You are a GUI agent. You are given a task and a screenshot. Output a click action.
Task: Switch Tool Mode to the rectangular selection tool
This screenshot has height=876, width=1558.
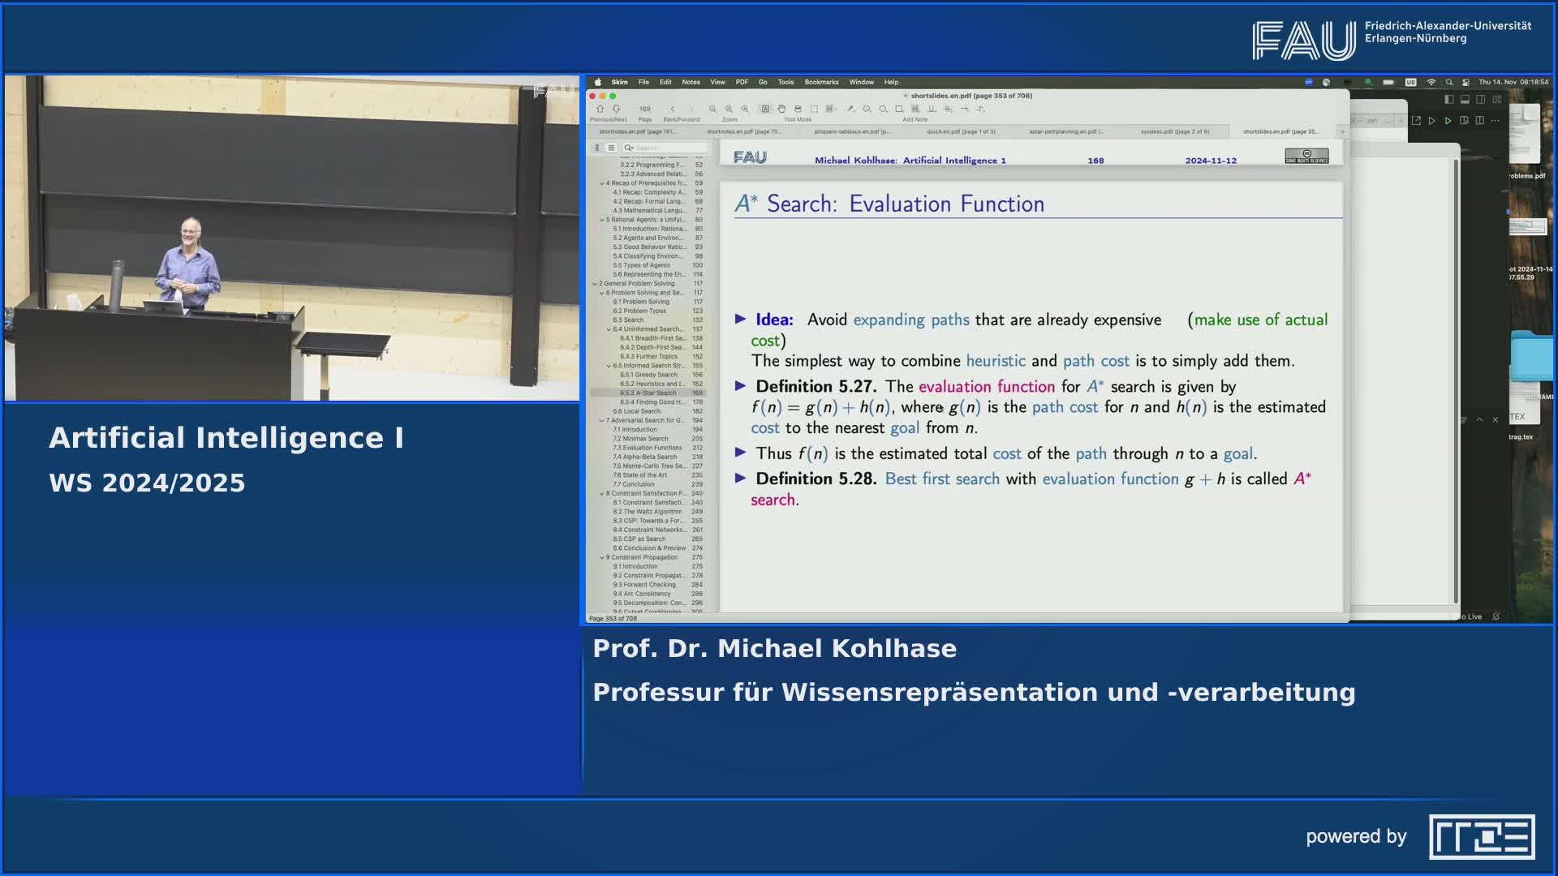pyautogui.click(x=815, y=109)
